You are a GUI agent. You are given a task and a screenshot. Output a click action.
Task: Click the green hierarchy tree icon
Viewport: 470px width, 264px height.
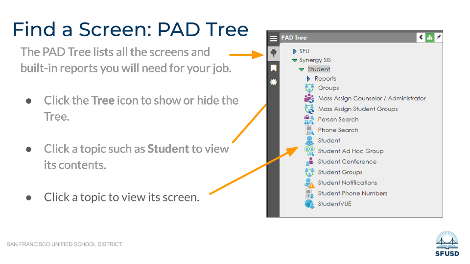pyautogui.click(x=429, y=38)
